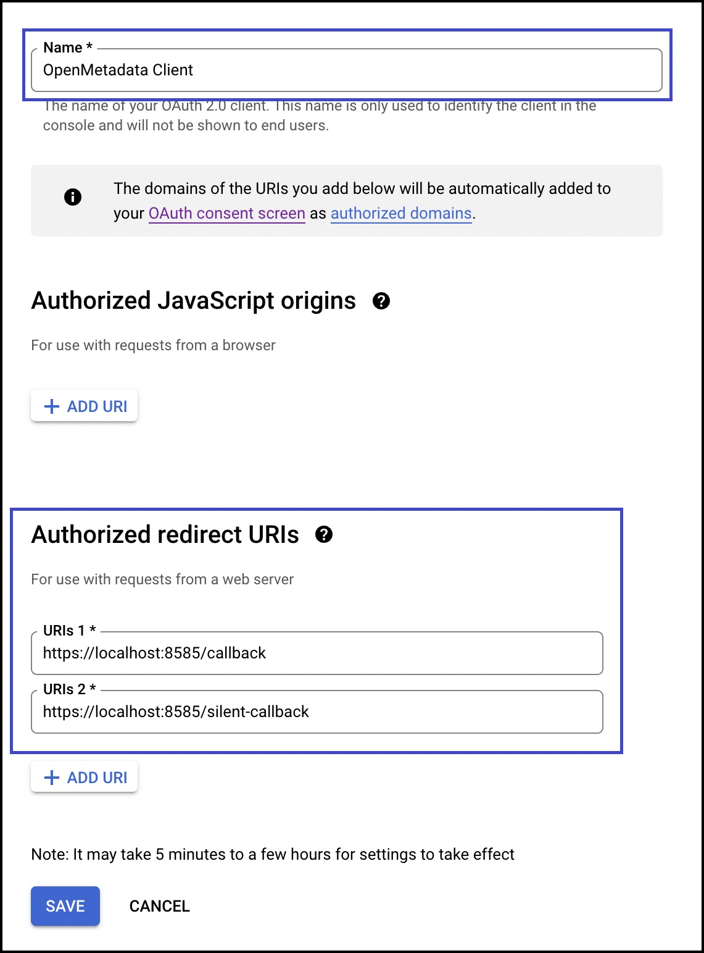Image resolution: width=704 pixels, height=953 pixels.
Task: Open the OAuth consent screen link
Action: point(226,213)
